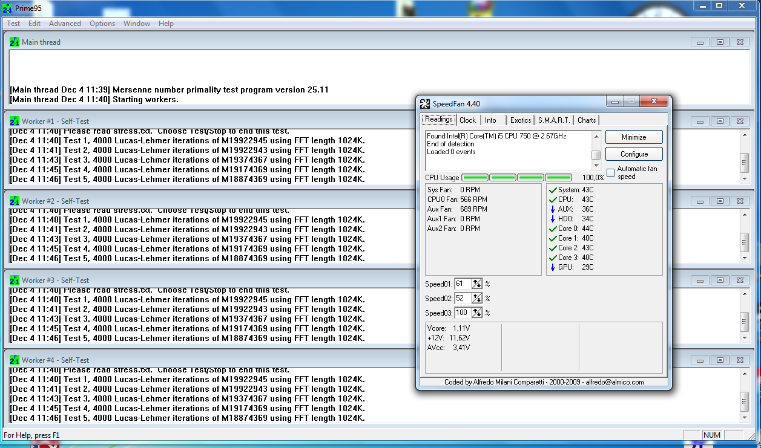Click the Worker #4 scrollbar thumb

745,401
